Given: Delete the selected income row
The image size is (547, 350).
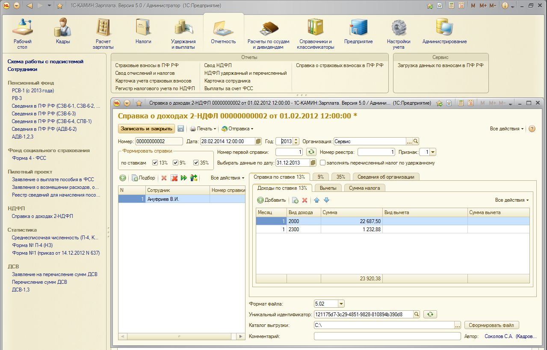Looking at the screenshot, I should coord(305,200).
